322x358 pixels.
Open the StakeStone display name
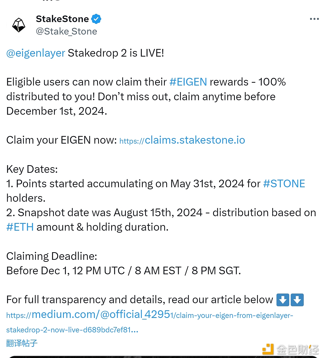pos(62,19)
